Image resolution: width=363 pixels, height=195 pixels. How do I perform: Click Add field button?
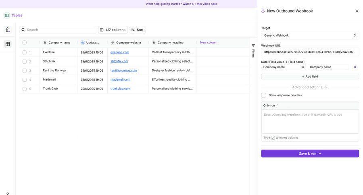310,77
